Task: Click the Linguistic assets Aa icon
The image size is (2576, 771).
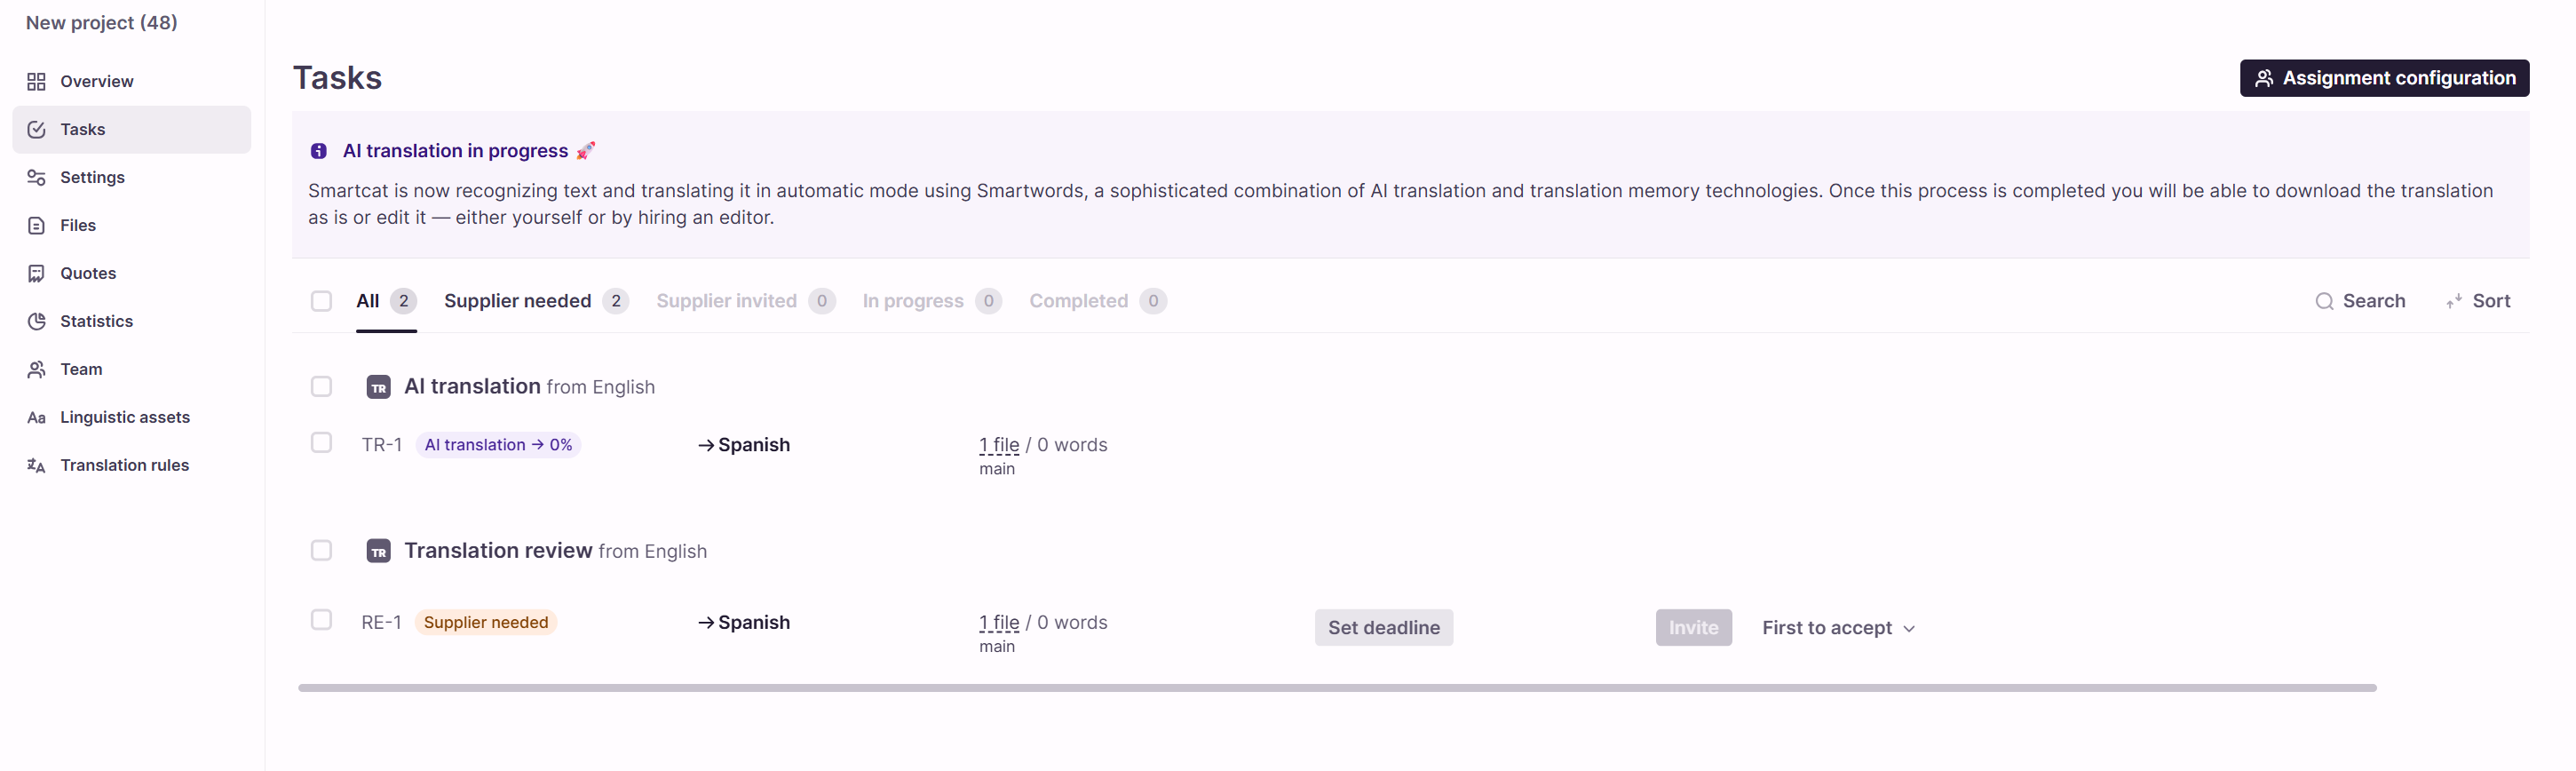Action: (x=36, y=417)
